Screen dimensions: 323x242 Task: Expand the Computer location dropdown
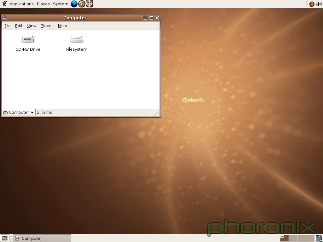pos(19,112)
